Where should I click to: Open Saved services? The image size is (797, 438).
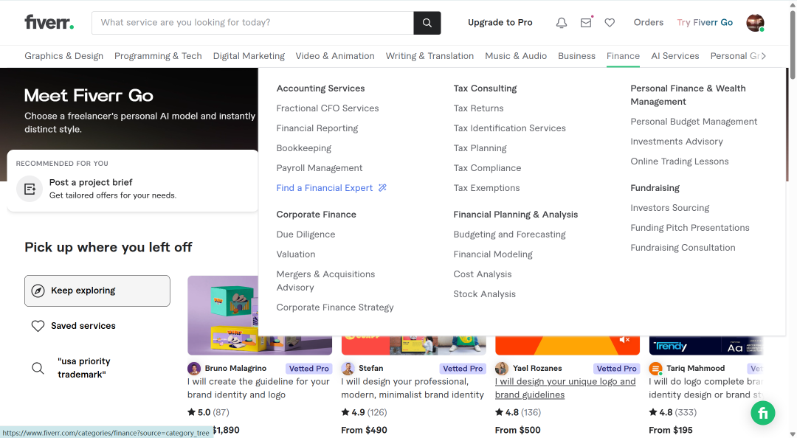(83, 326)
